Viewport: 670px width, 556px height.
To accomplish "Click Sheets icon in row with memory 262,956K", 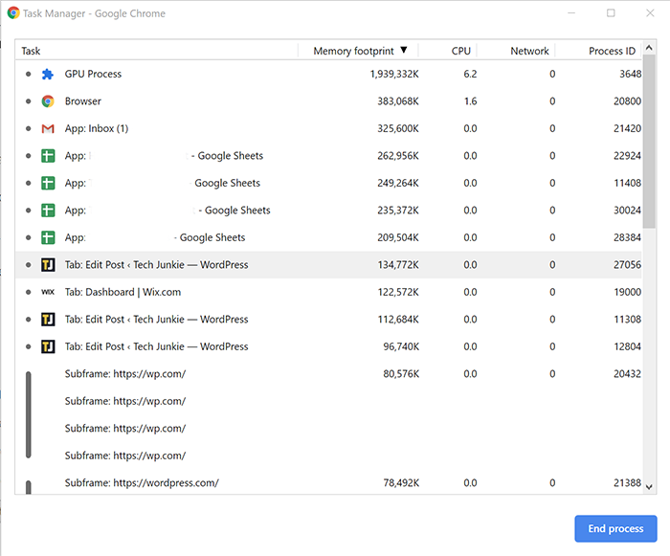I will pyautogui.click(x=48, y=156).
